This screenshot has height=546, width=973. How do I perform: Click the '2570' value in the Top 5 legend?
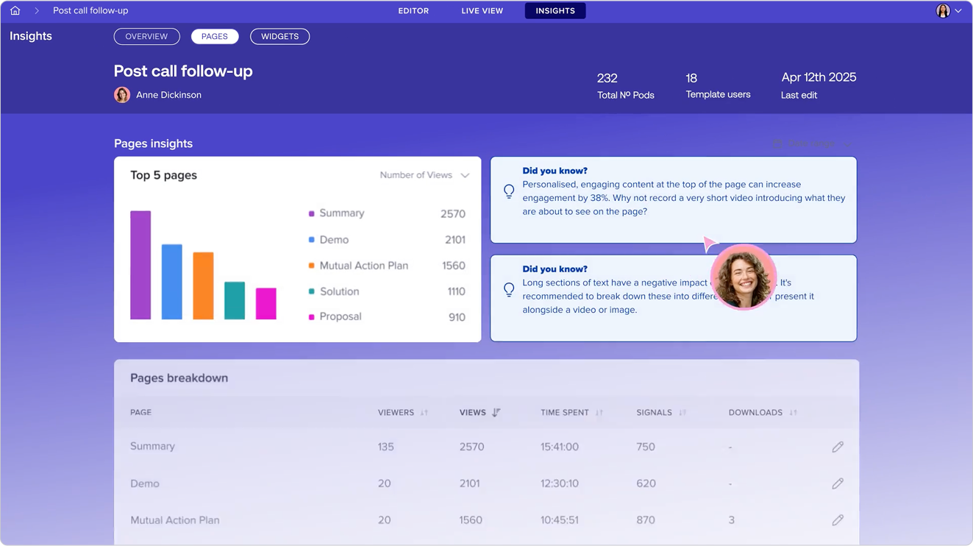click(453, 214)
